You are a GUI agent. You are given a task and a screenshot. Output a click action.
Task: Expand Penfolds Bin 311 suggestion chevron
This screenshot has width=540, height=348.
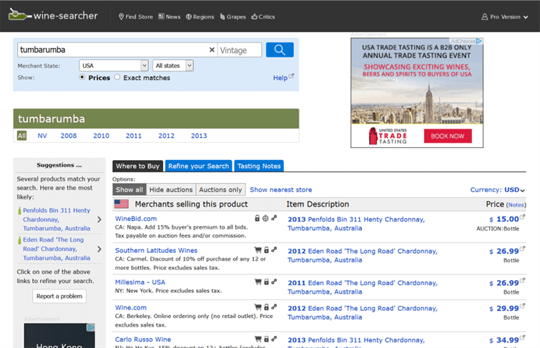(x=99, y=219)
